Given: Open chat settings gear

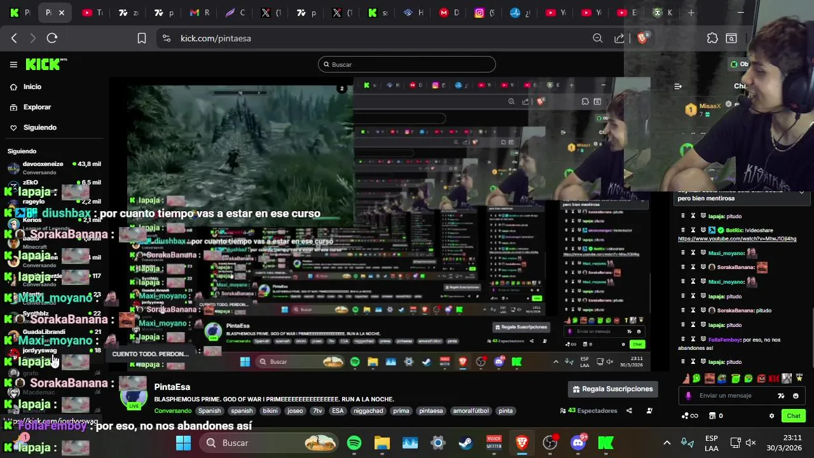Looking at the screenshot, I should point(772,416).
